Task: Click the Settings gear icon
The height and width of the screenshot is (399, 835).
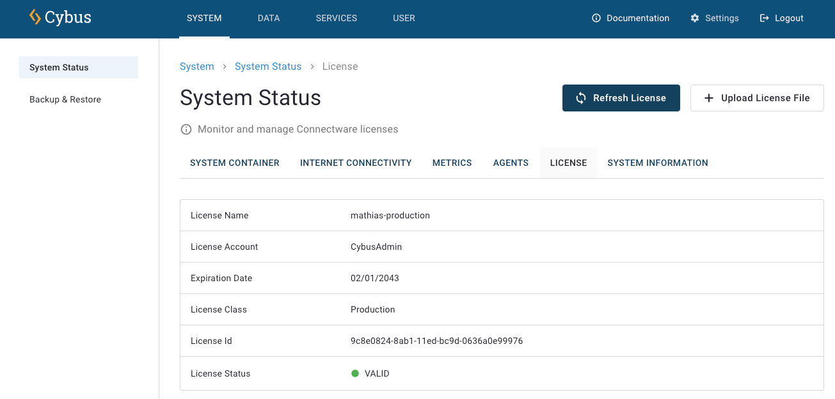Action: 695,18
